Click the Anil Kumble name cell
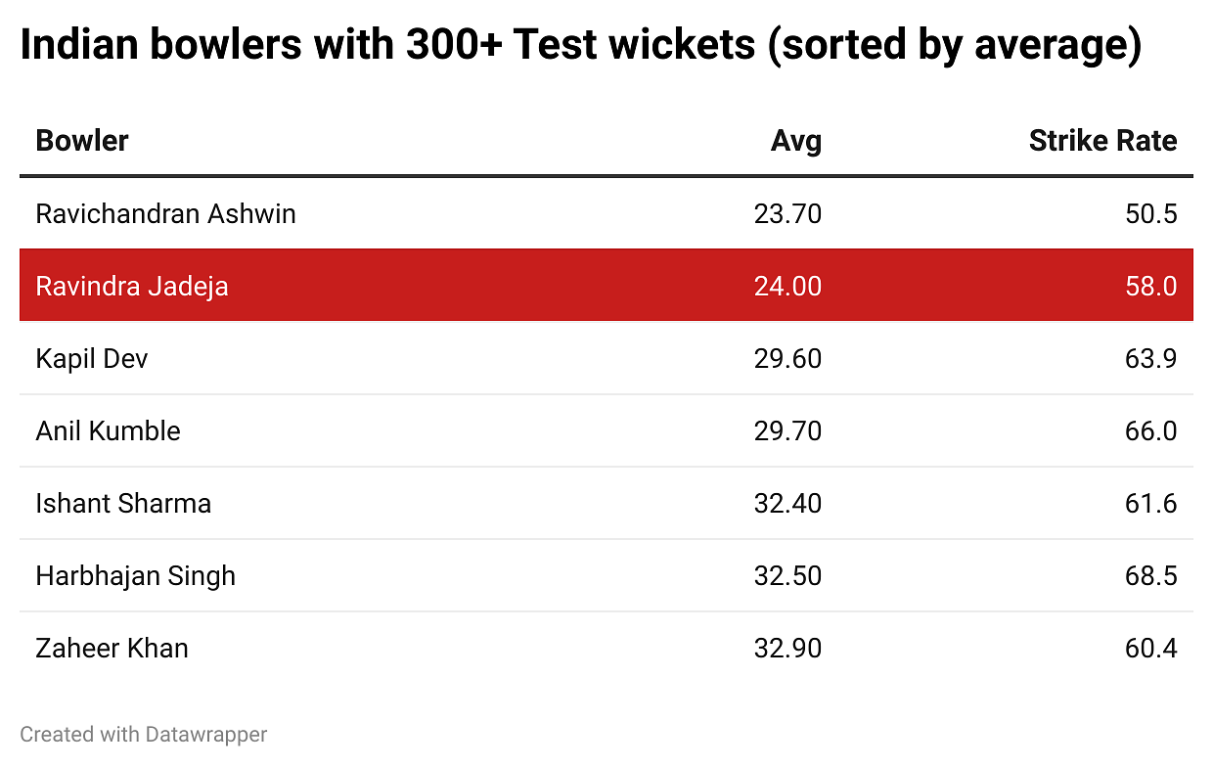The image size is (1213, 767). coord(108,430)
